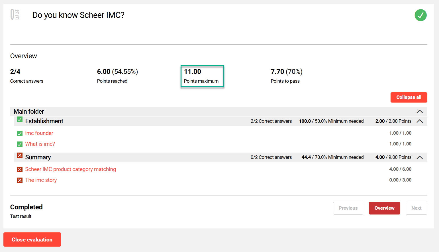The image size is (439, 252).
Task: Open The imc story question
Action: point(41,180)
